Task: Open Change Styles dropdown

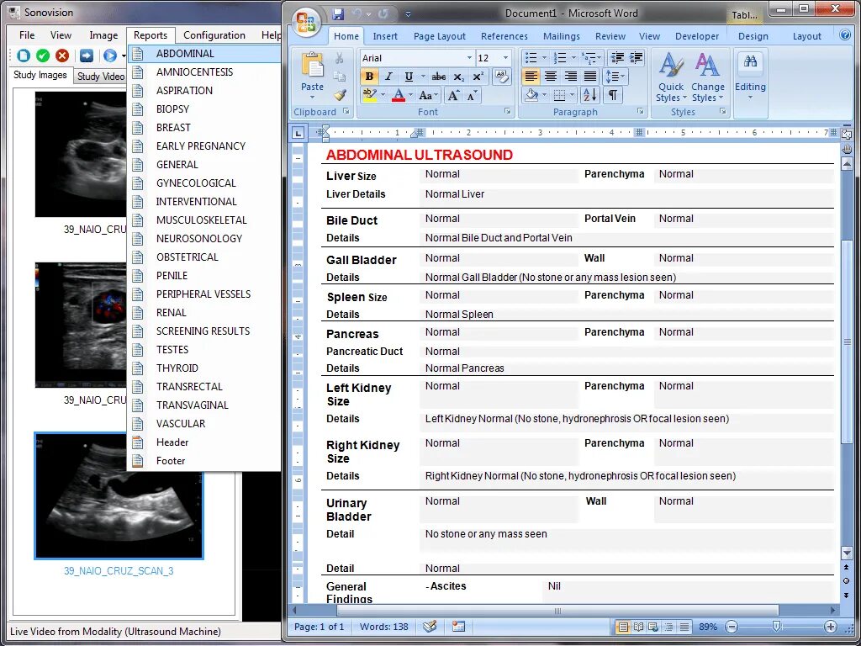Action: (x=708, y=77)
